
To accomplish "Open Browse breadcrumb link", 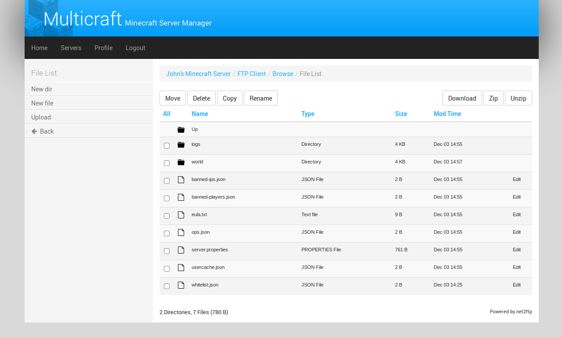I will point(283,74).
